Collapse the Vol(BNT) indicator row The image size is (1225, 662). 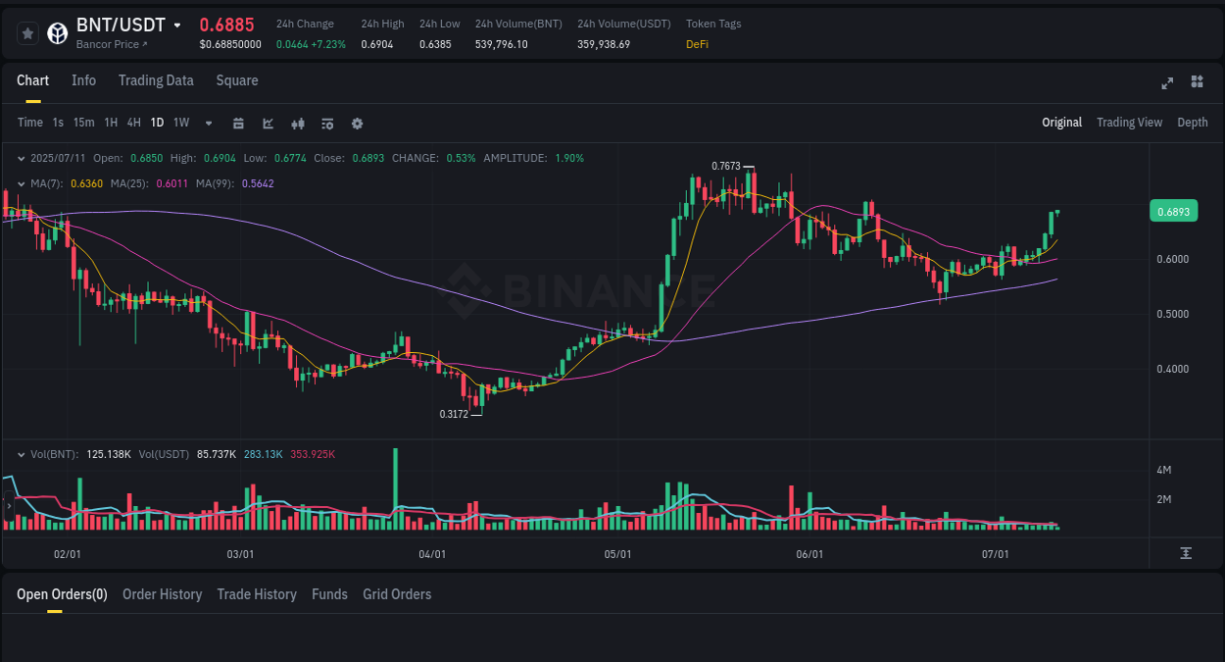[22, 454]
